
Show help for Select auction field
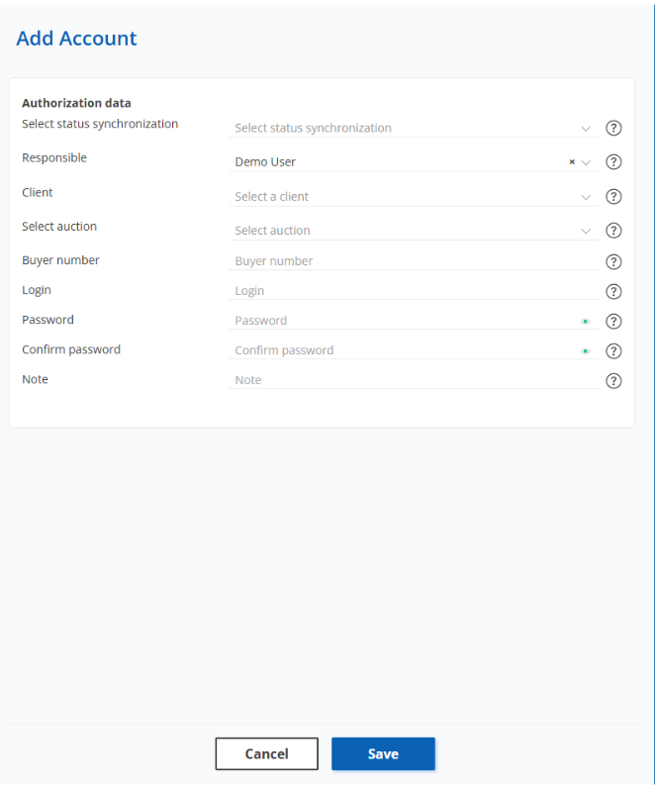(613, 231)
